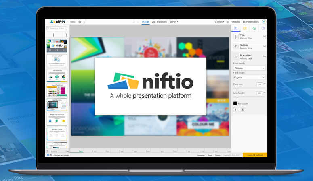Viewport: 313px width, 181px height.
Task: Click the undo arrow icon
Action: pyautogui.click(x=134, y=22)
